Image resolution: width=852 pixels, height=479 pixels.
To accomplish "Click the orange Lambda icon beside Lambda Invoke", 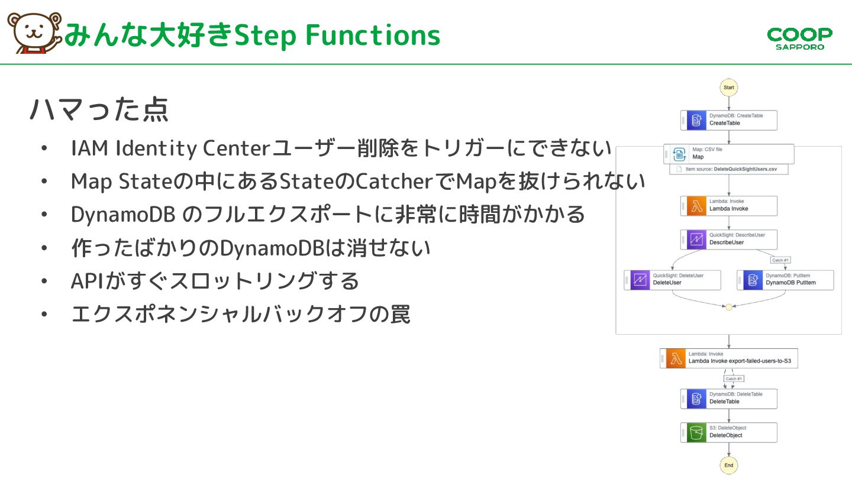I will point(696,206).
